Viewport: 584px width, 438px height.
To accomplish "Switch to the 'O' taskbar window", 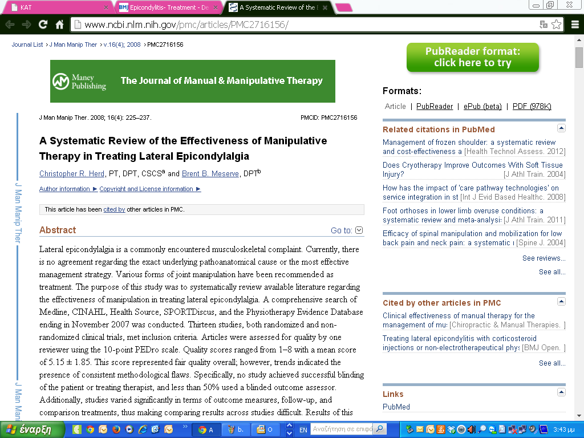I will (266, 430).
